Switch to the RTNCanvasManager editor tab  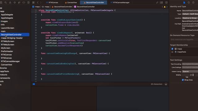[x=120, y=2]
